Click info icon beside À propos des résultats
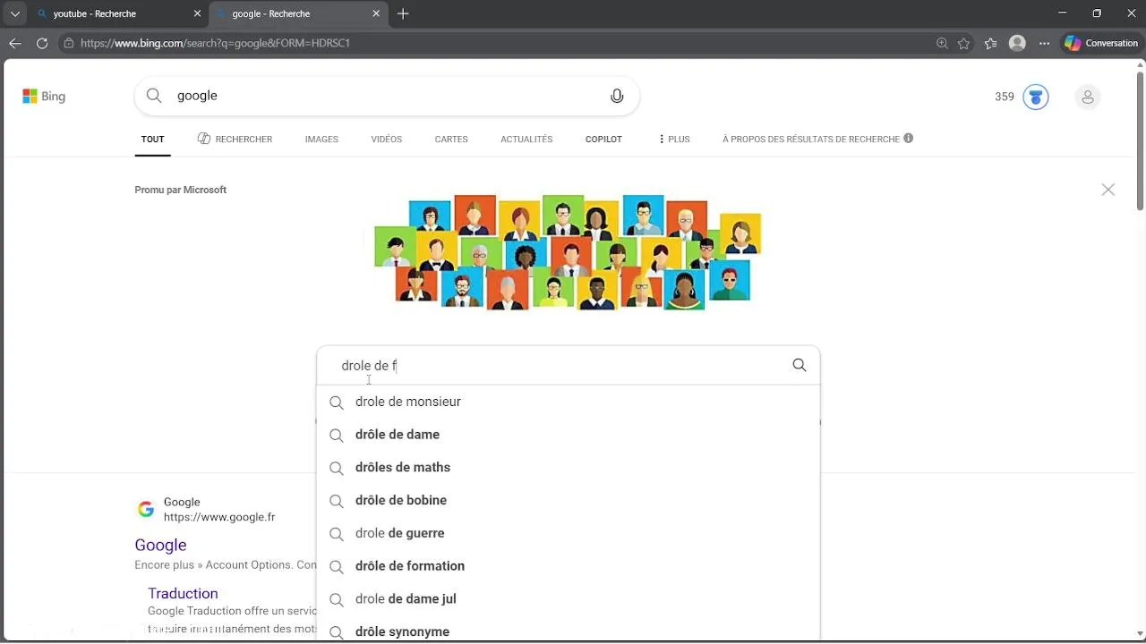 909,139
